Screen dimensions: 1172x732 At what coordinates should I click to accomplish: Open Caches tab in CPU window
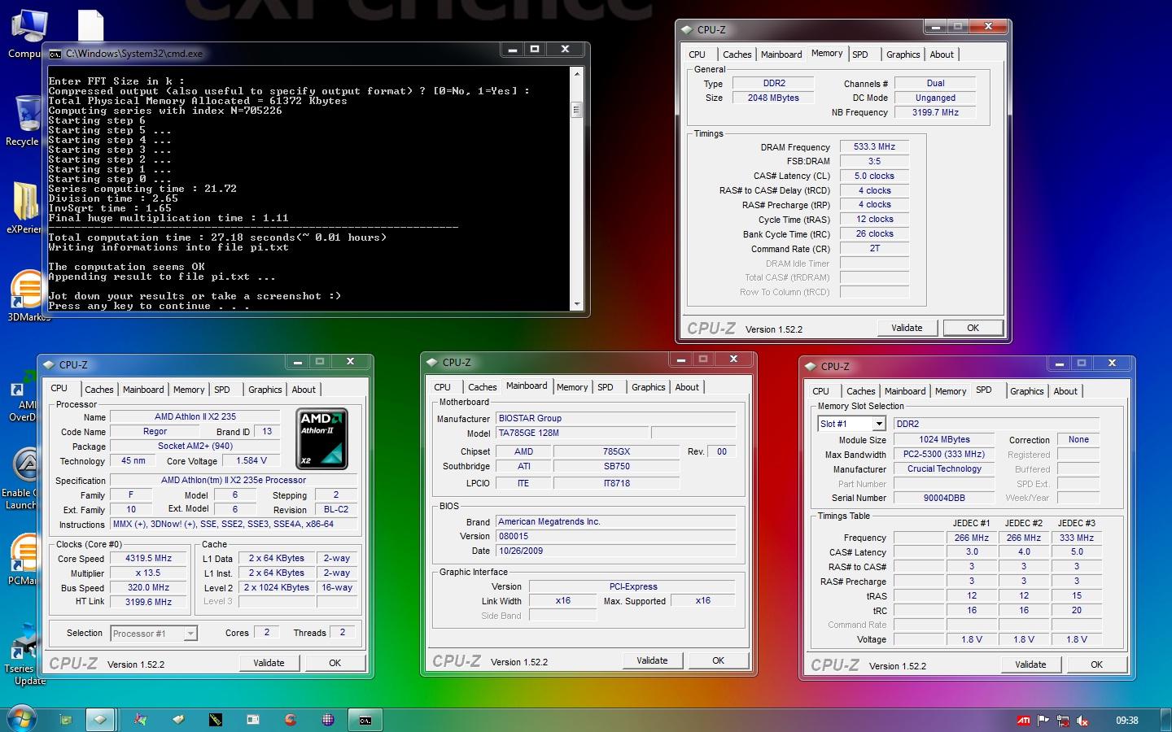tap(99, 390)
